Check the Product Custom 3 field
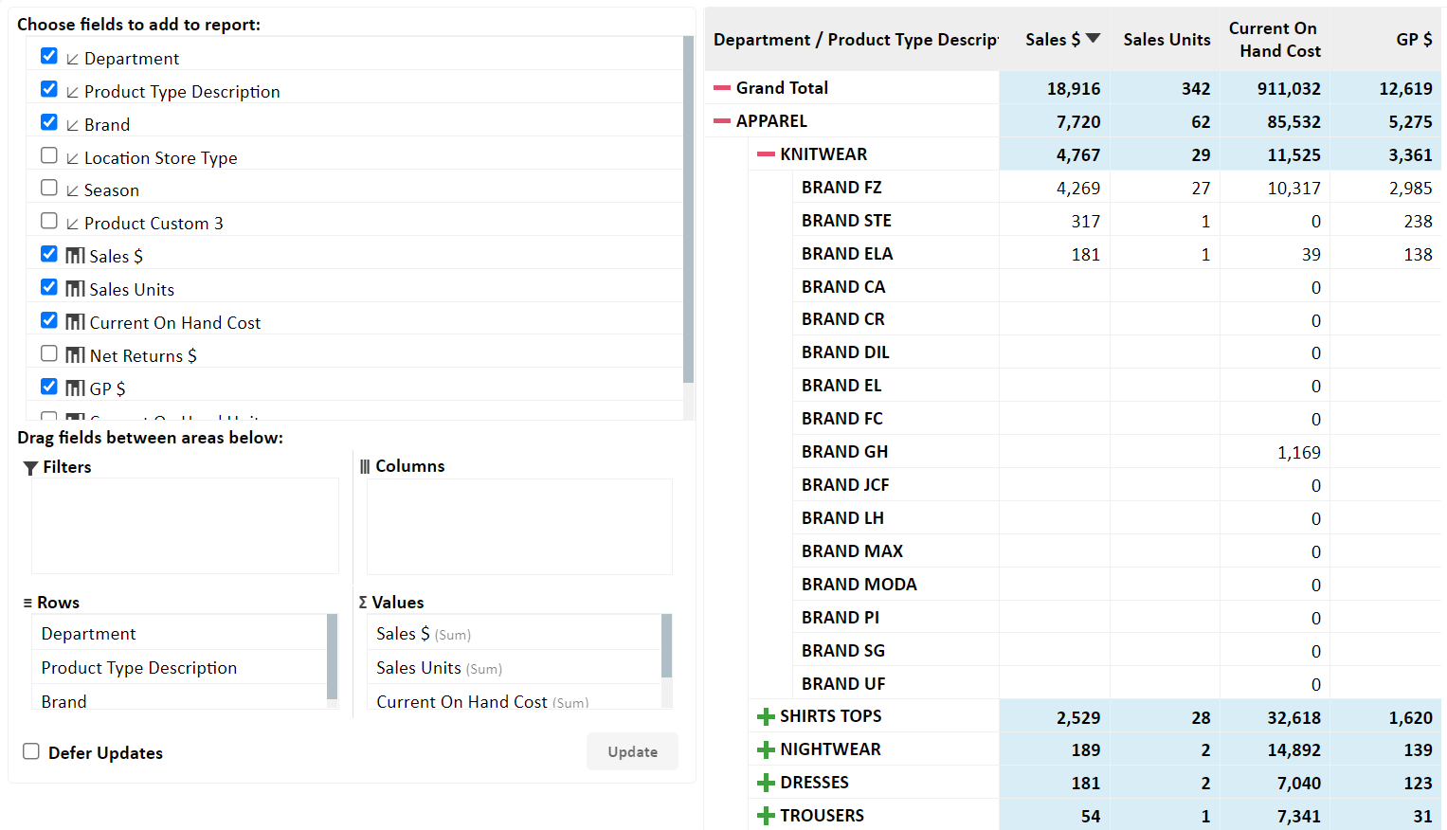Image resolution: width=1447 pixels, height=830 pixels. click(x=49, y=221)
